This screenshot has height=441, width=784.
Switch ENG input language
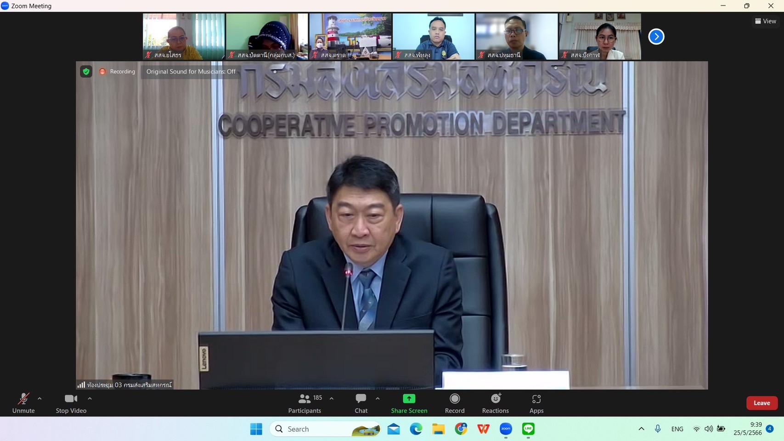tap(677, 429)
